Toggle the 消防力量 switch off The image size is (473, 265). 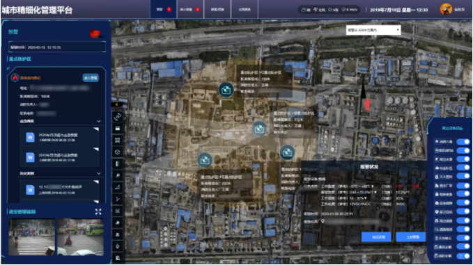pyautogui.click(x=463, y=141)
